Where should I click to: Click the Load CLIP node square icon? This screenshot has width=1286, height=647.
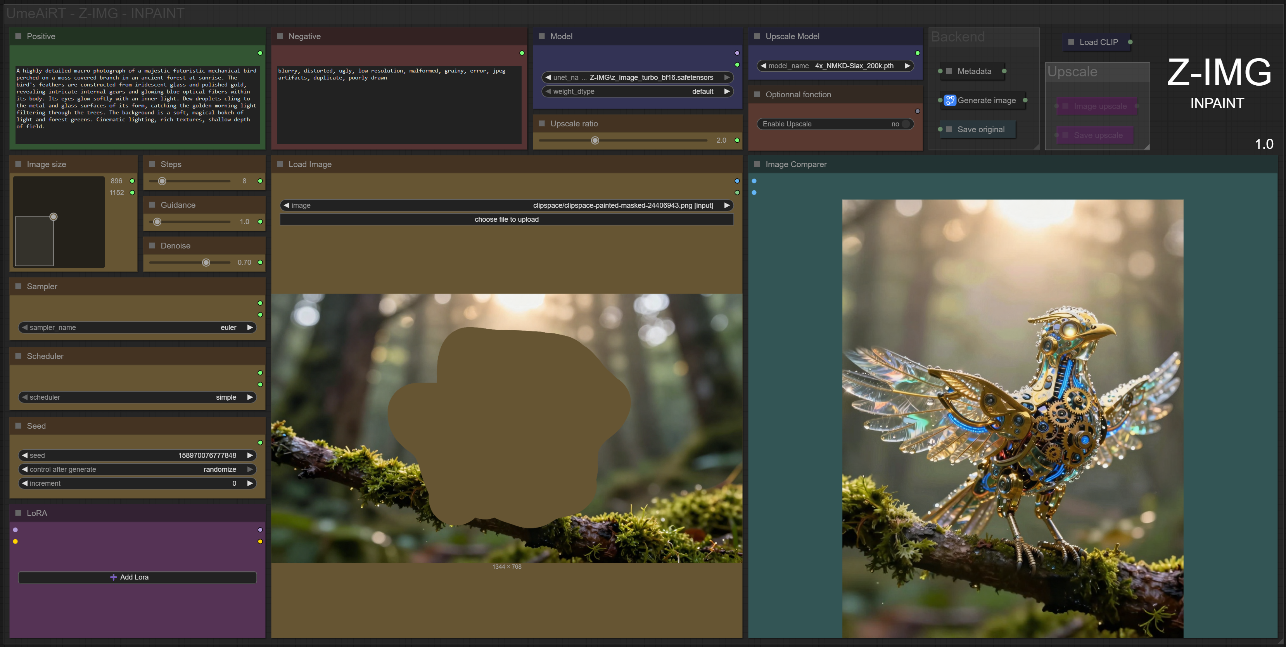click(x=1071, y=42)
